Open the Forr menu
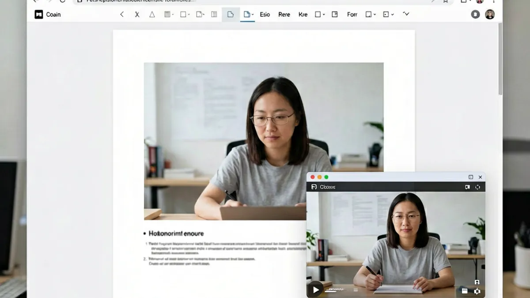530x298 pixels. pos(352,15)
